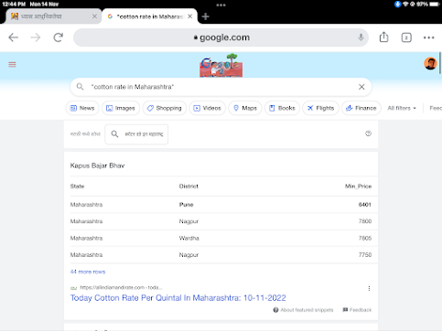The image size is (442, 331).
Task: Filter results by Flights
Action: 320,108
